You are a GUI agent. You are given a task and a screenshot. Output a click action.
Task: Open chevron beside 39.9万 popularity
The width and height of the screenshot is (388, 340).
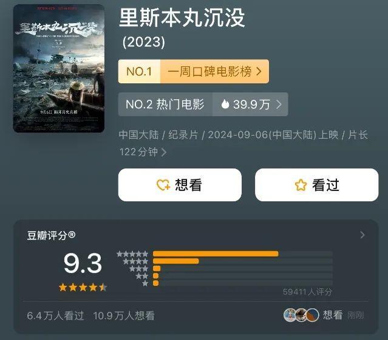tap(279, 105)
